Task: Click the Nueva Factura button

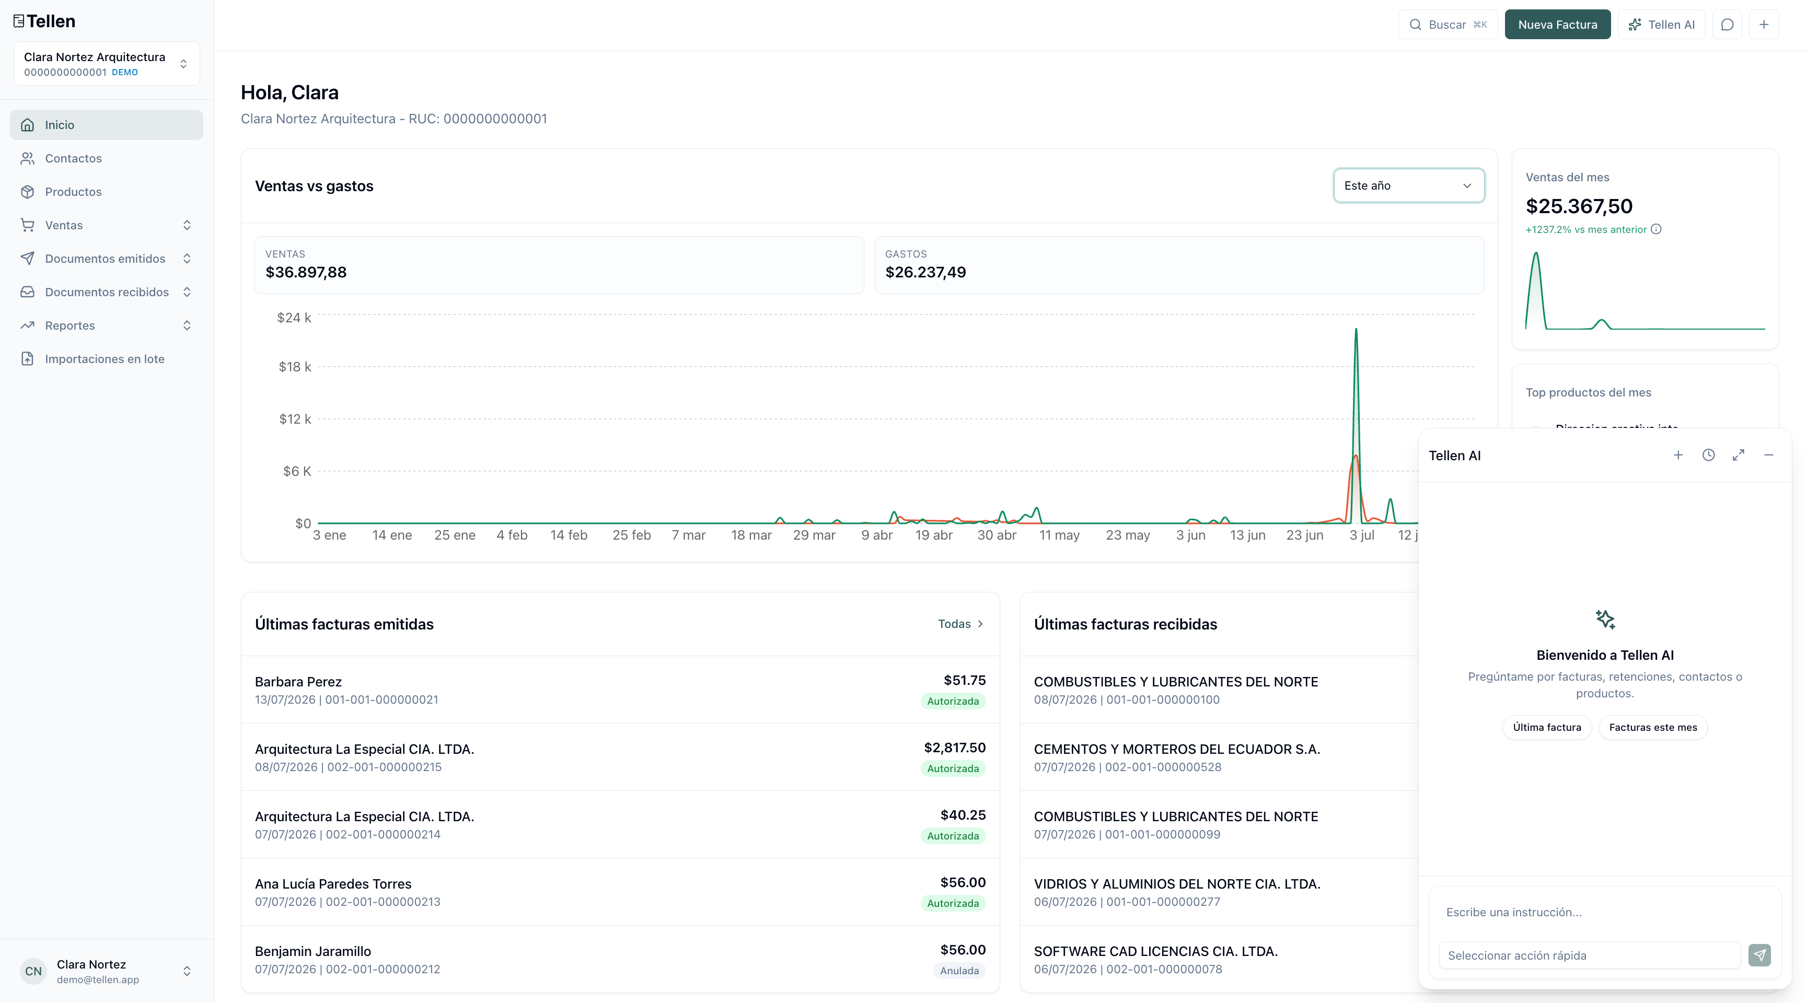Action: 1558,25
